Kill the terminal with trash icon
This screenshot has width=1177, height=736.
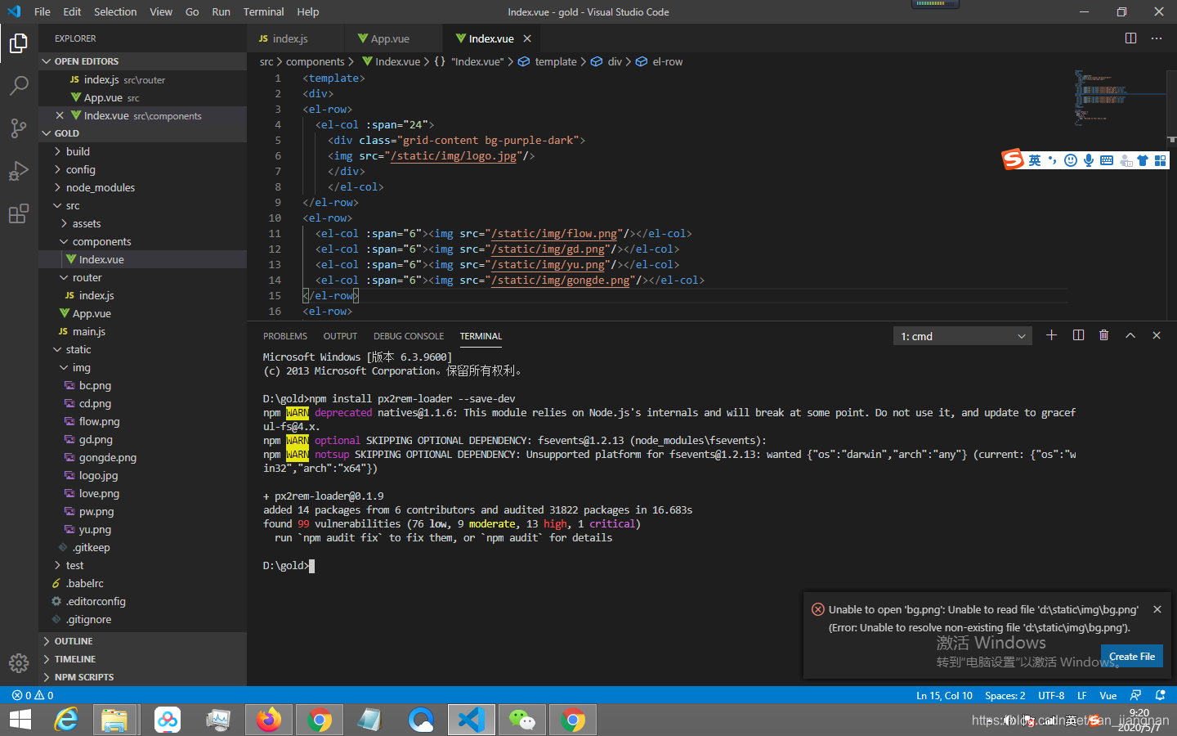1104,335
